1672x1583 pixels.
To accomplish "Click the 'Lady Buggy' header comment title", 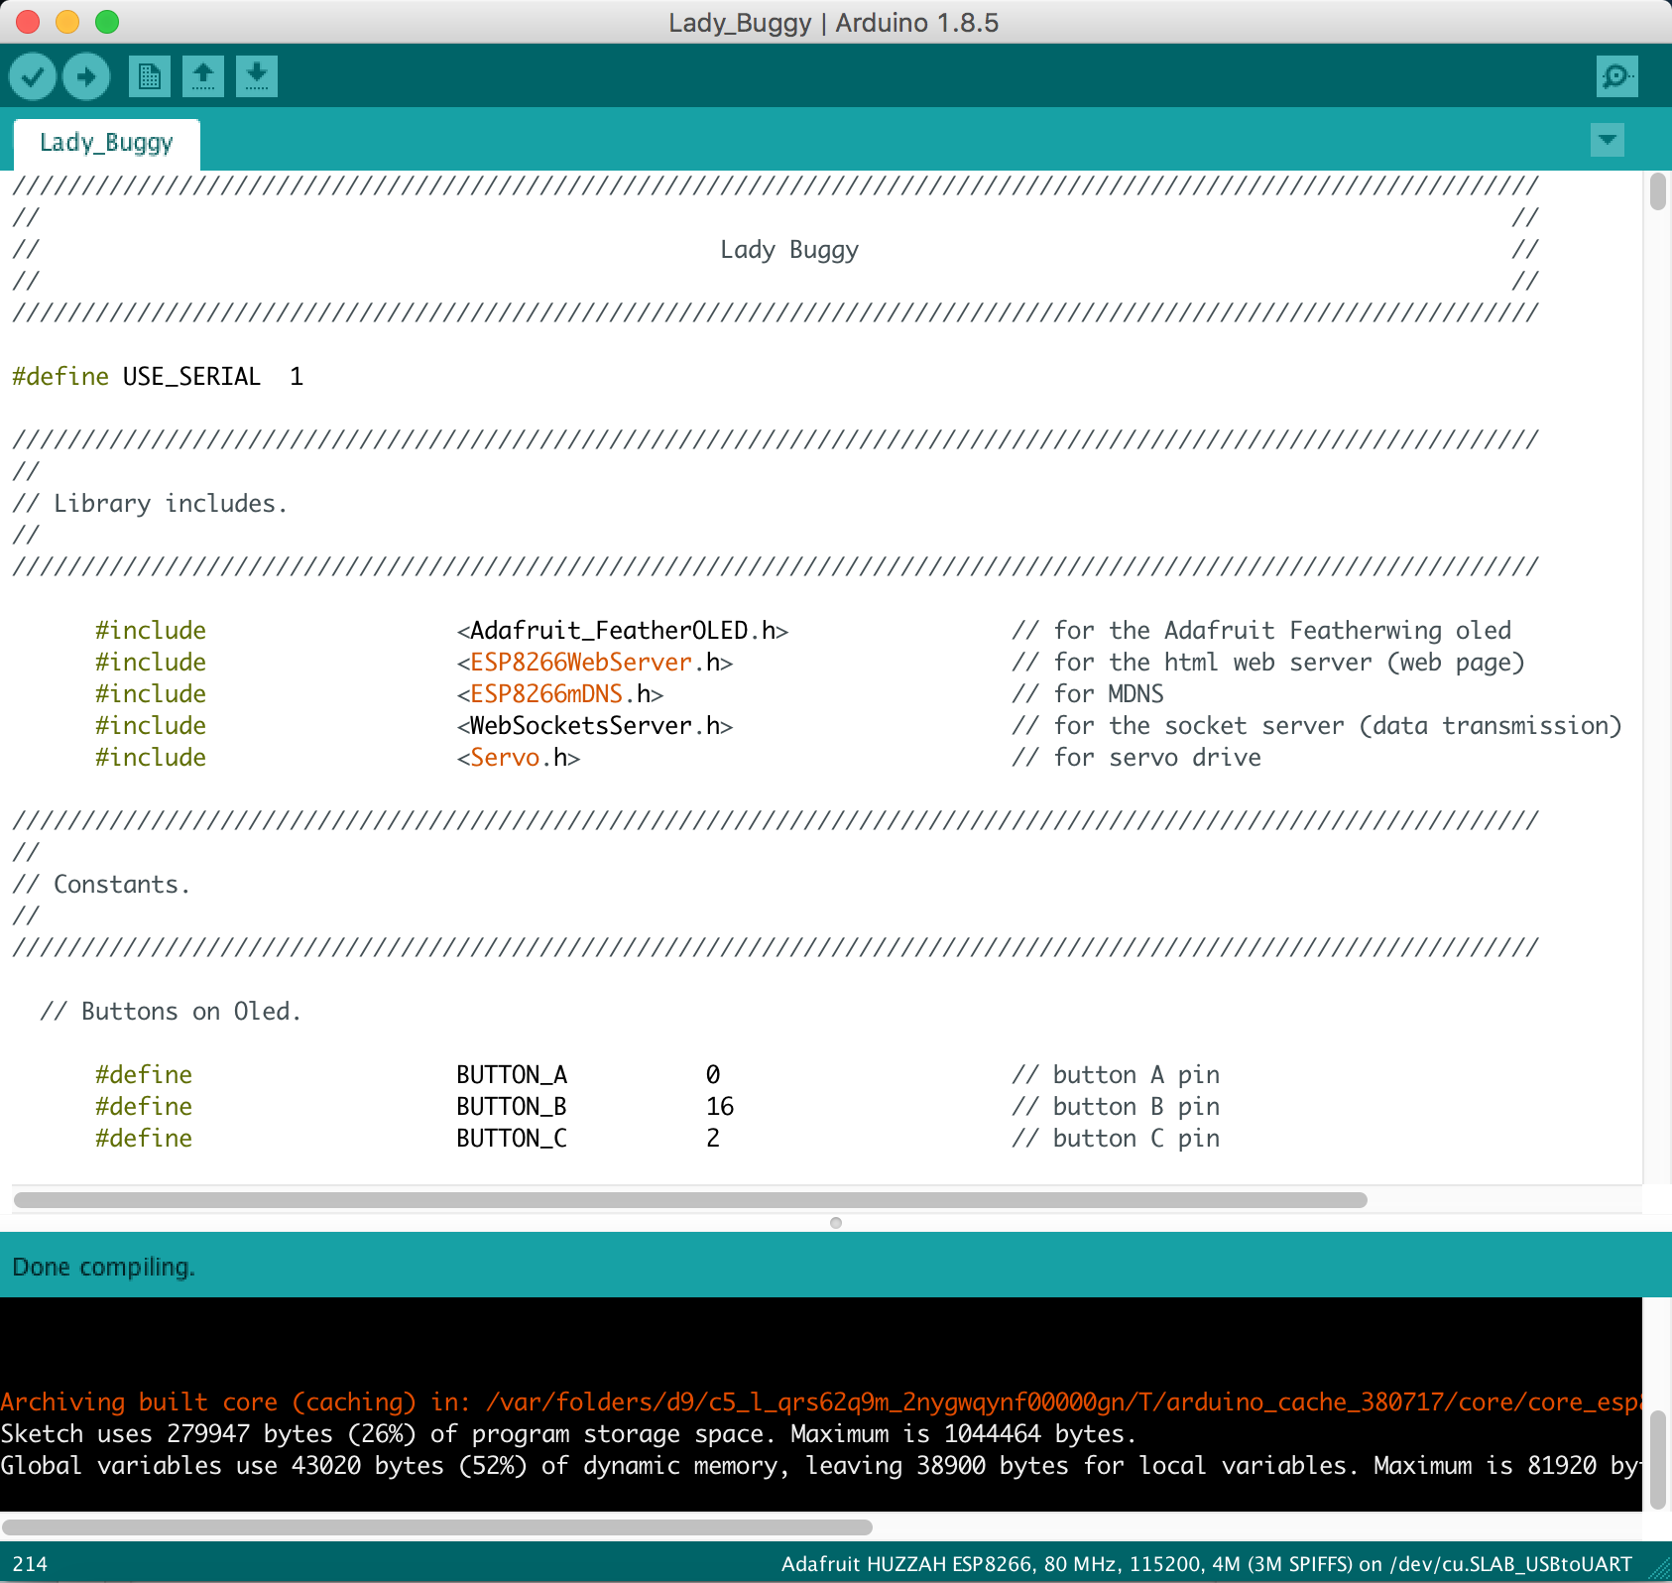I will point(789,250).
